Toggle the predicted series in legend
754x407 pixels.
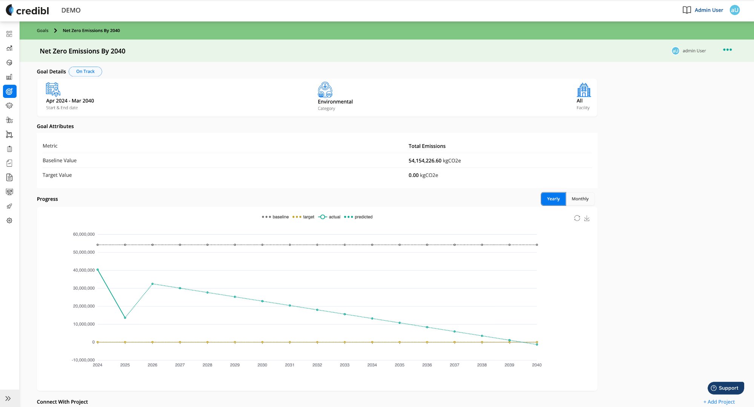[x=358, y=217]
